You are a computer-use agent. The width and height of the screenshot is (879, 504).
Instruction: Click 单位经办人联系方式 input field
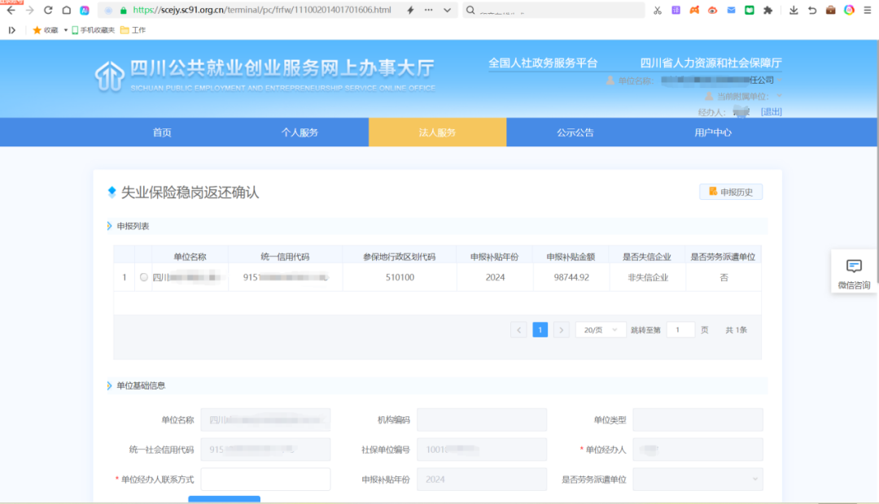click(265, 480)
